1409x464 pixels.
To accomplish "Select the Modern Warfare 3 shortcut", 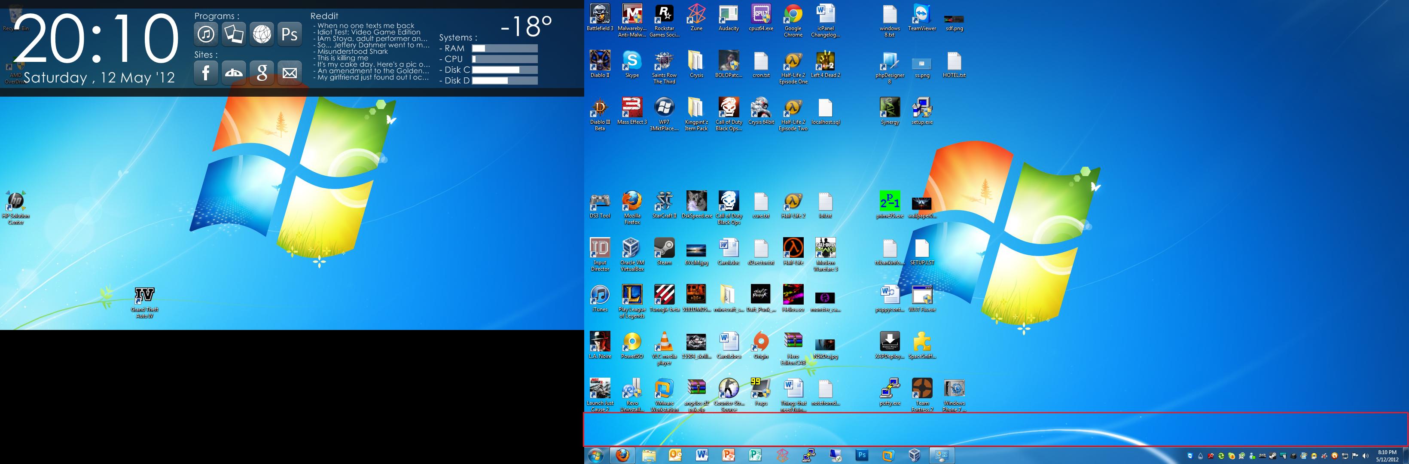I will tap(825, 255).
